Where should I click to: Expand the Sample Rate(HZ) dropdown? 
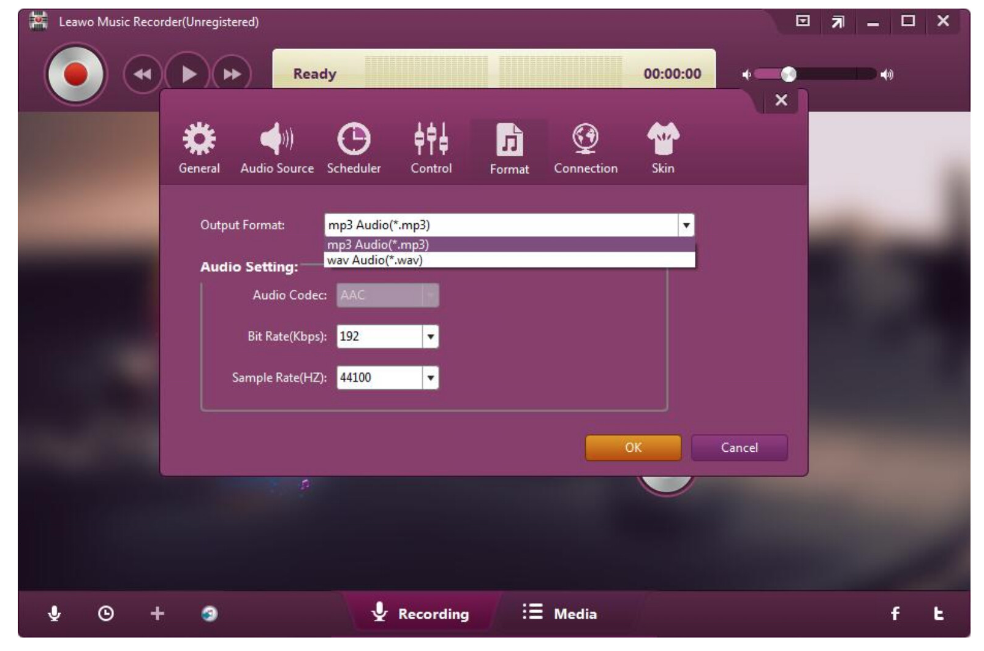click(431, 378)
